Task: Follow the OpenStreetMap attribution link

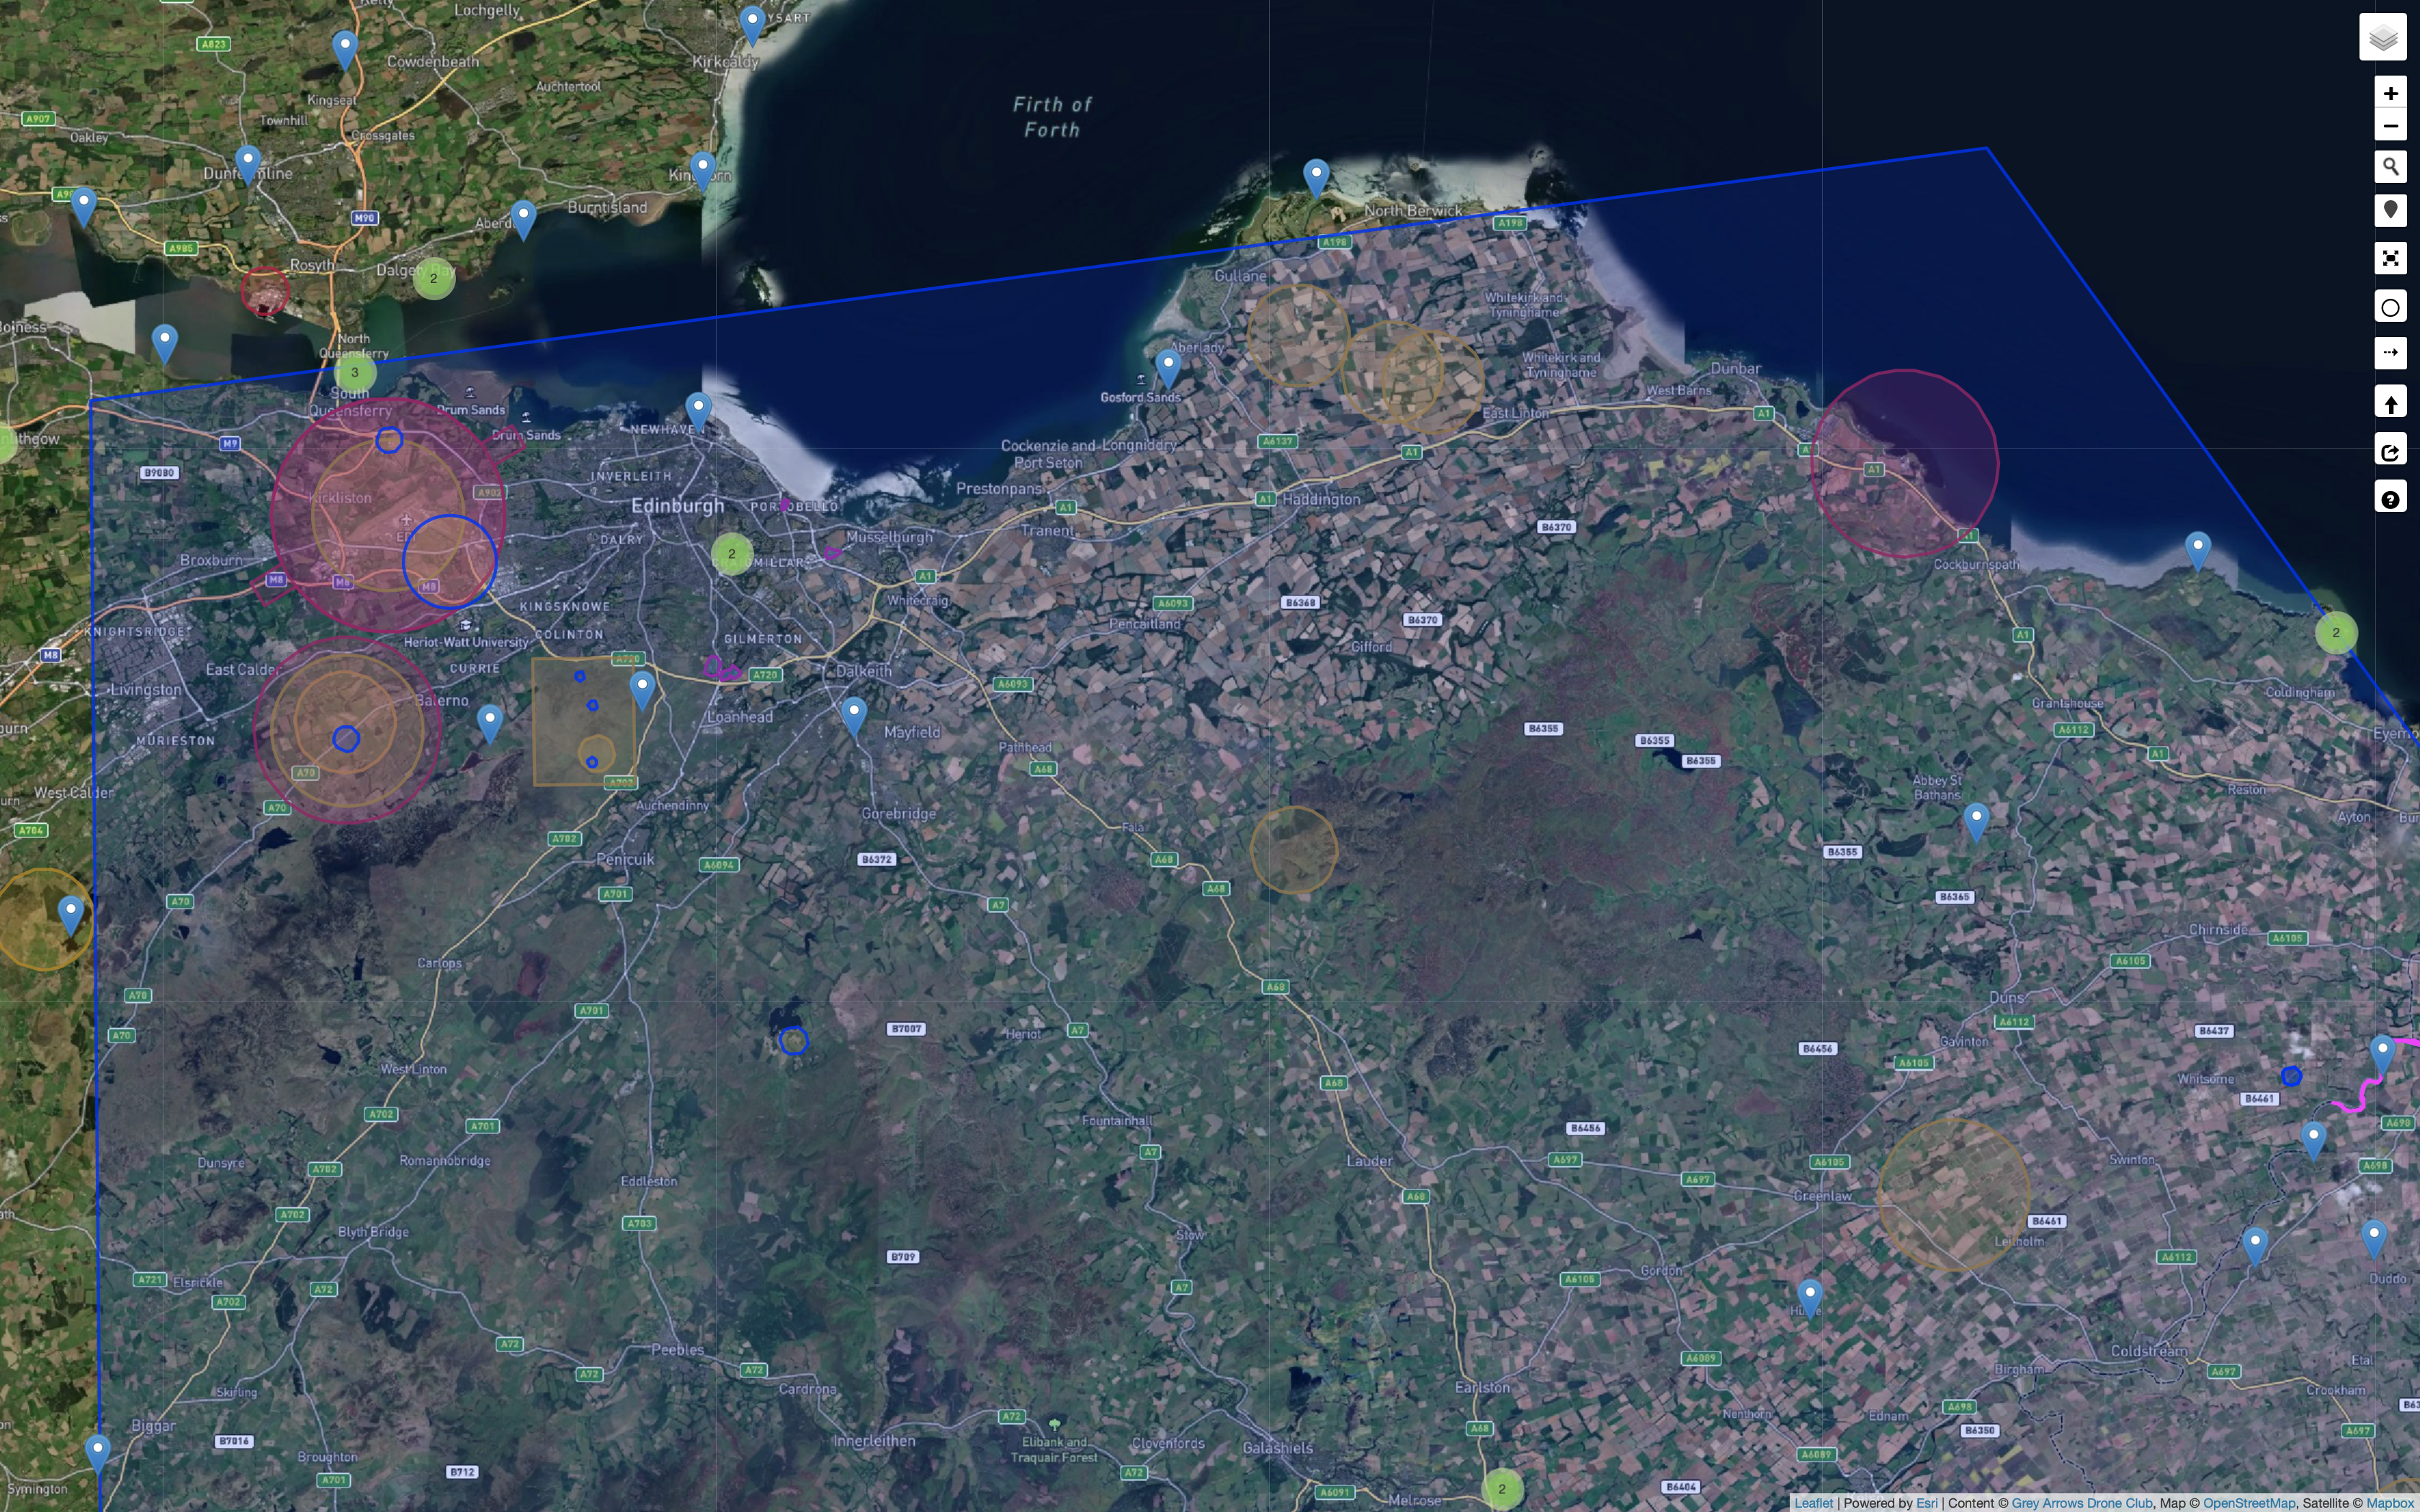Action: point(2248,1503)
